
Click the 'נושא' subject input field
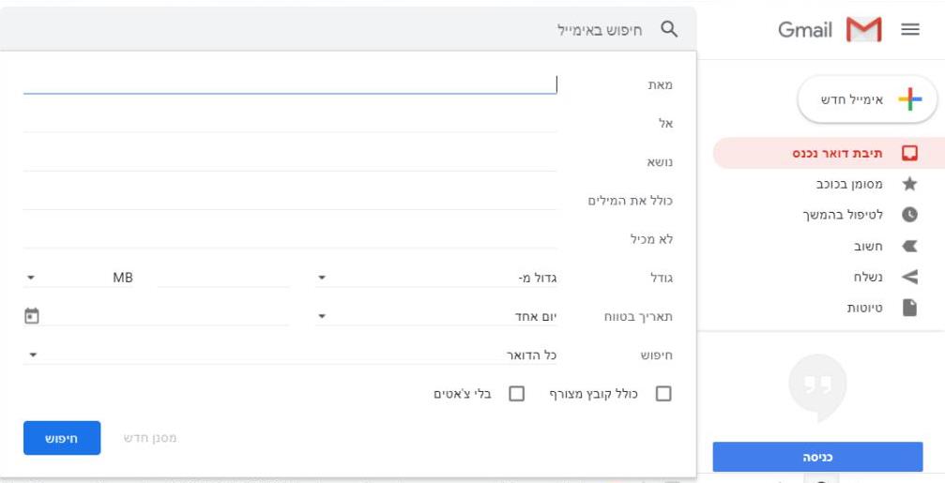click(289, 161)
